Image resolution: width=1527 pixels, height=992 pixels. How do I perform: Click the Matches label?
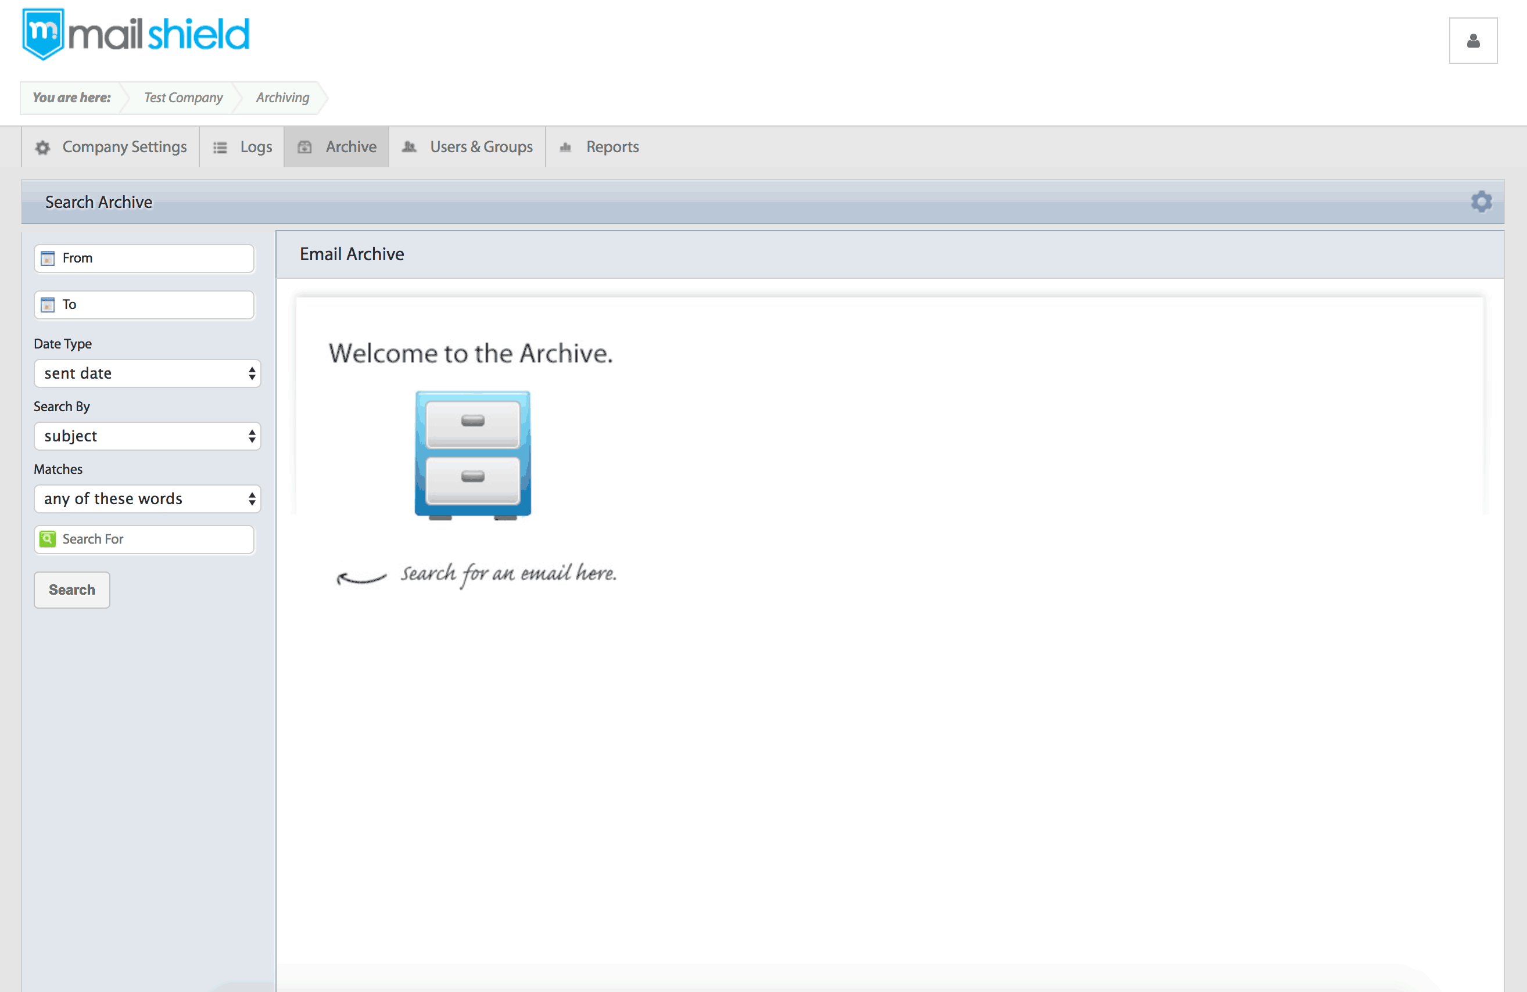click(58, 469)
